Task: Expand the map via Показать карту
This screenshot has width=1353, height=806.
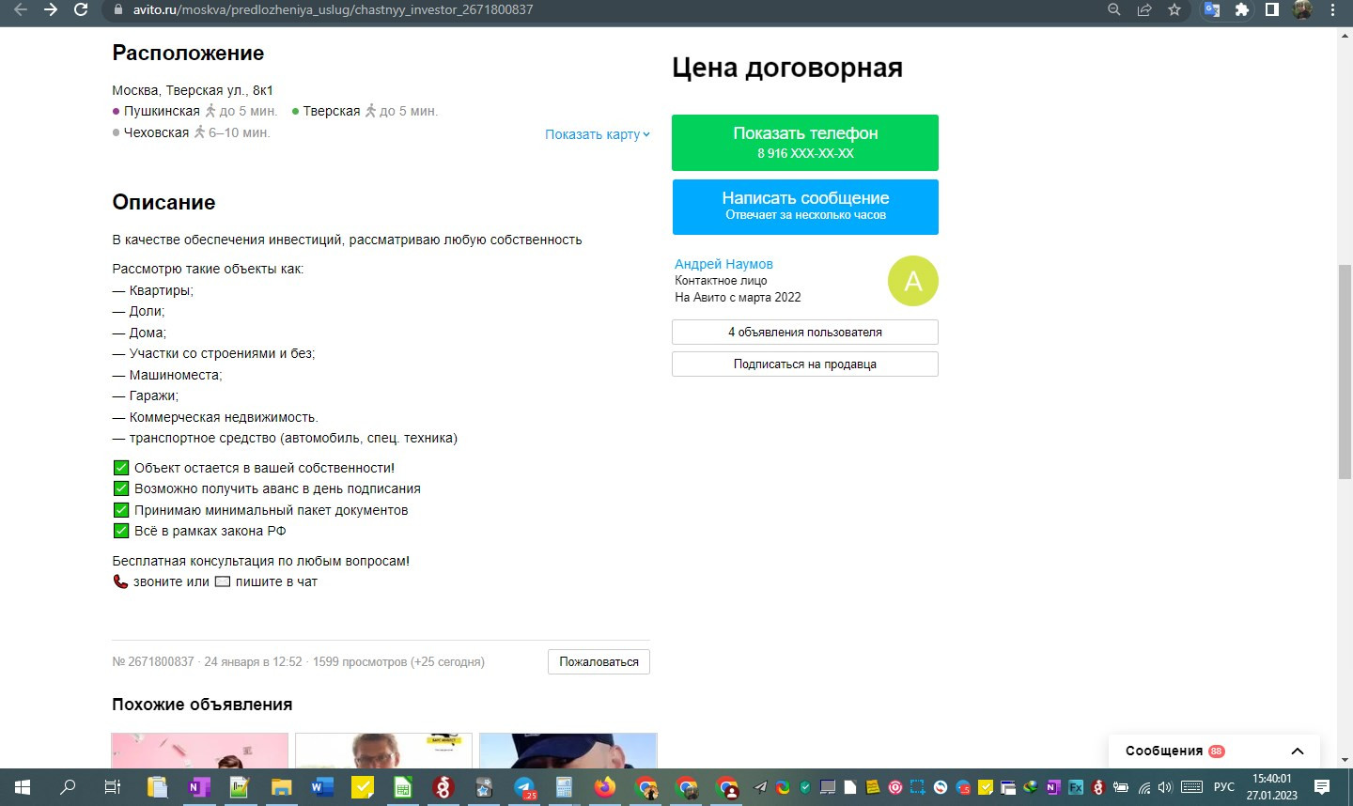Action: click(598, 134)
